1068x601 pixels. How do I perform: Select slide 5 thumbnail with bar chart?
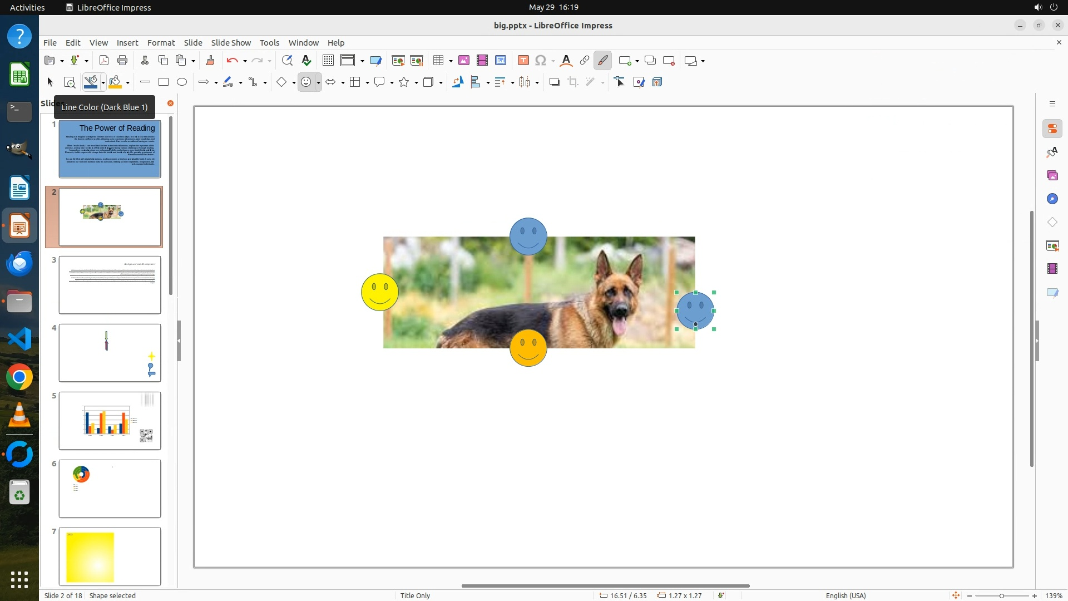[110, 421]
